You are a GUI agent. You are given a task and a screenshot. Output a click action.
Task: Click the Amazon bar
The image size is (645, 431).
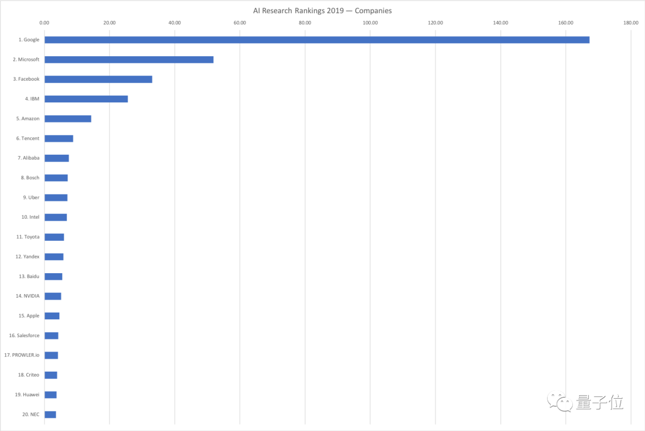point(68,119)
